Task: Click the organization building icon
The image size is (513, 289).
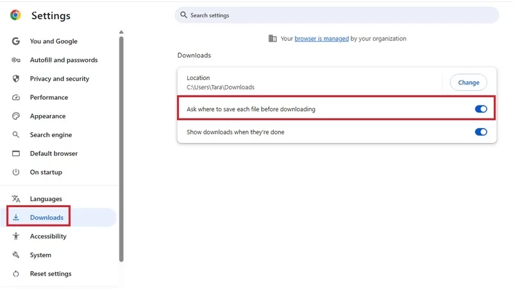Action: tap(272, 38)
